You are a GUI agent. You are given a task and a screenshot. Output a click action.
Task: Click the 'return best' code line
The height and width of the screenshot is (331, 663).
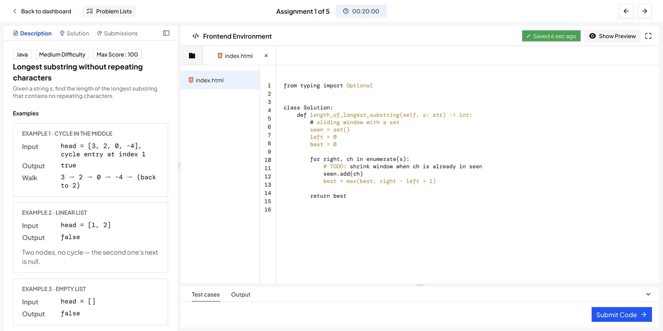(x=328, y=196)
